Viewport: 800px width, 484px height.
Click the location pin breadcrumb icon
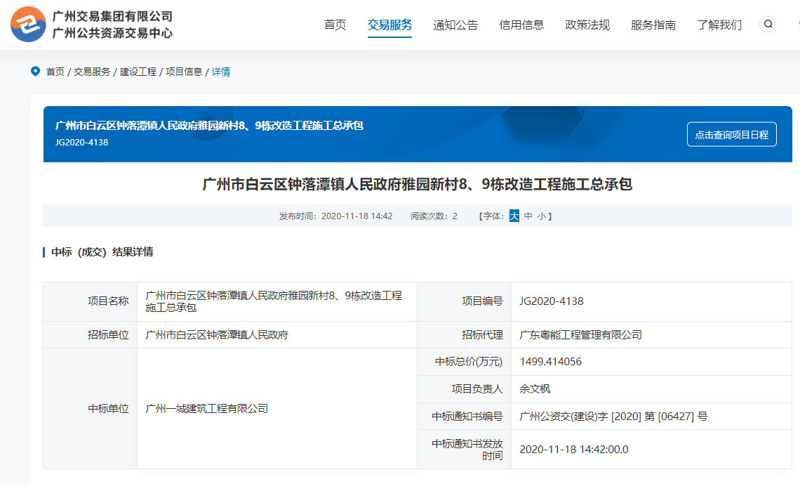35,71
